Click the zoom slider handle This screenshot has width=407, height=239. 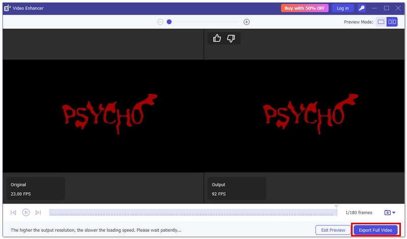tap(169, 22)
